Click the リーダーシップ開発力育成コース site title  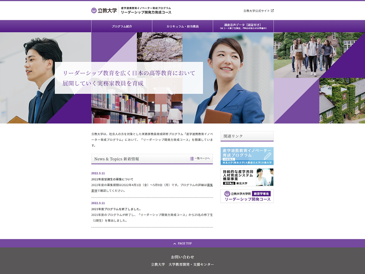coord(146,12)
